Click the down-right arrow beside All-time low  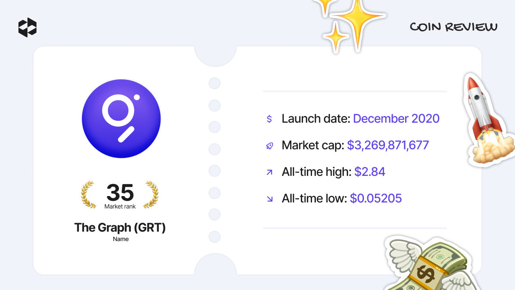[x=269, y=199]
